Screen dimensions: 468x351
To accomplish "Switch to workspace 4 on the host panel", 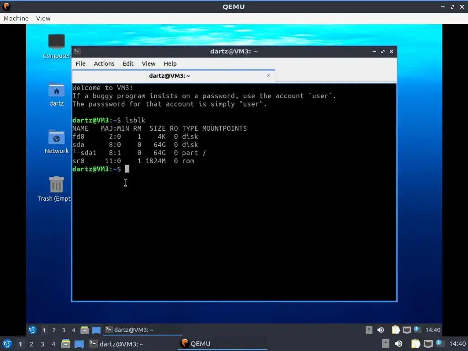I will coord(53,344).
